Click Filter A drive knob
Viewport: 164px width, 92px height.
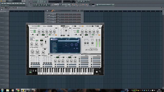click(42, 43)
